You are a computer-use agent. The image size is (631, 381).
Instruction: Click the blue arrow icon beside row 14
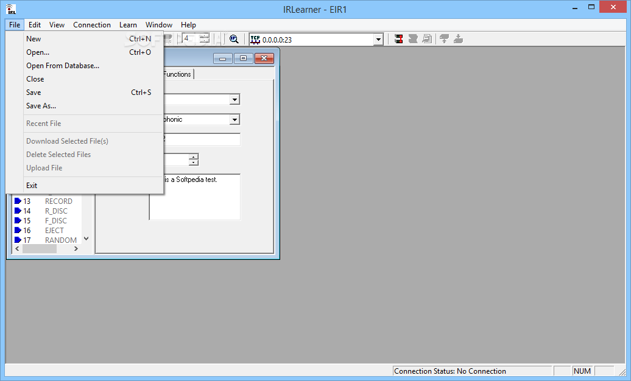[x=18, y=211]
